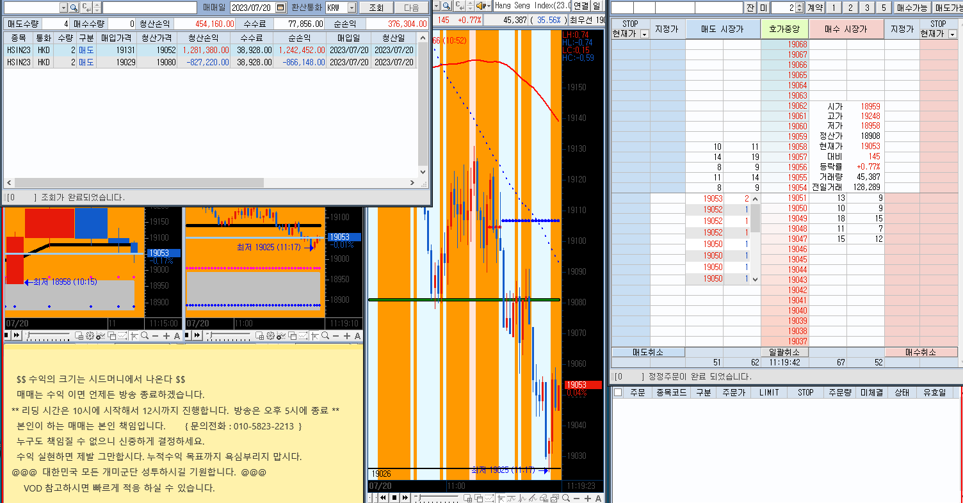This screenshot has height=503, width=963.
Task: Toggle the 연결 button above main chart
Action: (581, 6)
